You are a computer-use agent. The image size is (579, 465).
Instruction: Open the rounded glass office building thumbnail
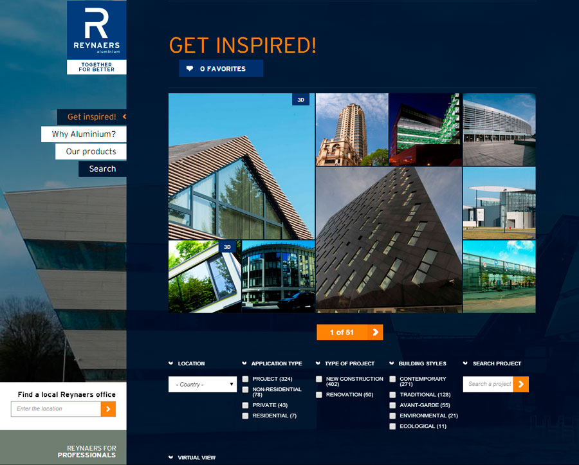(x=278, y=277)
